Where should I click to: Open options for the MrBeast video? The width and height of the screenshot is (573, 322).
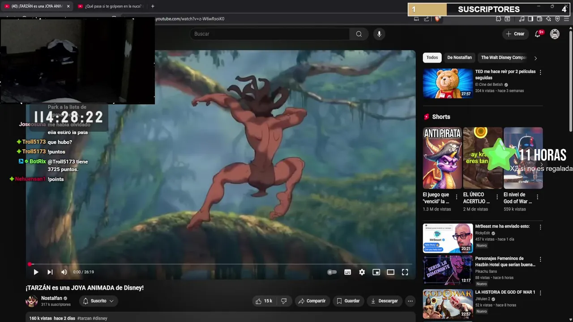click(540, 227)
